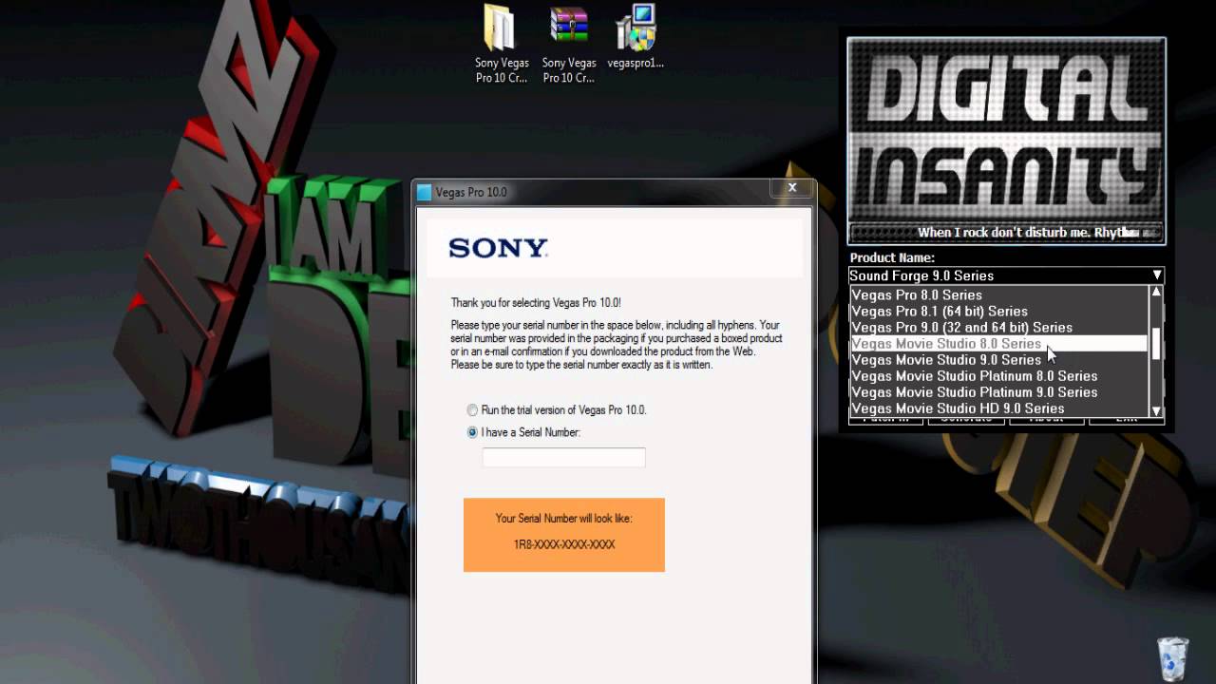Screen dimensions: 1216x684
Task: Open the Sony Vegas Pro 10 Cr... WinRAR archive
Action: (568, 44)
